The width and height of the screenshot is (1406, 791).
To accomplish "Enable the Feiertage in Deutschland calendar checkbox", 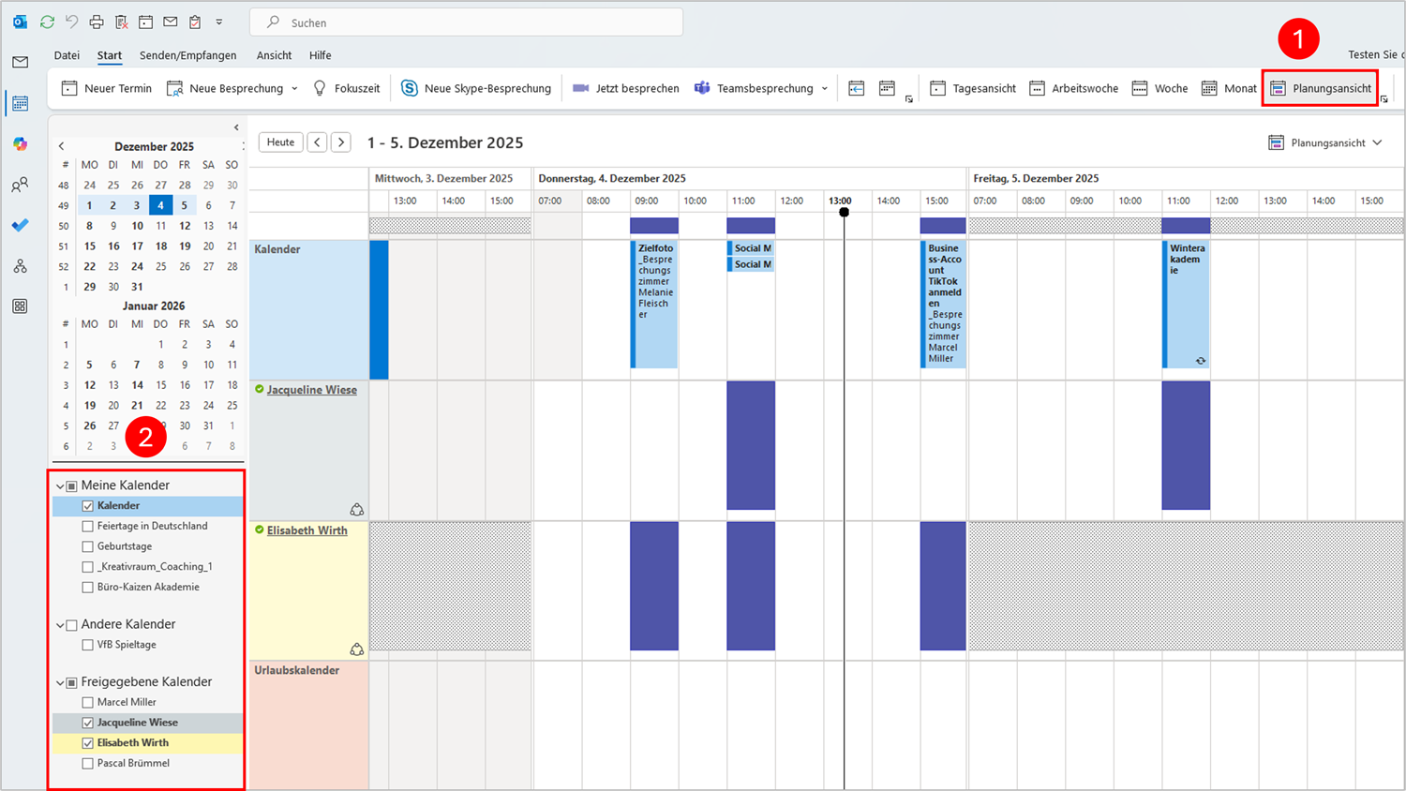I will 88,527.
